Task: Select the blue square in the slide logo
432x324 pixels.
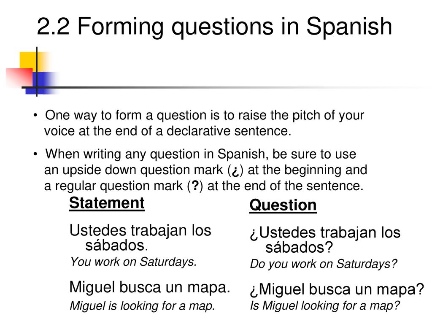Action: pos(42,83)
